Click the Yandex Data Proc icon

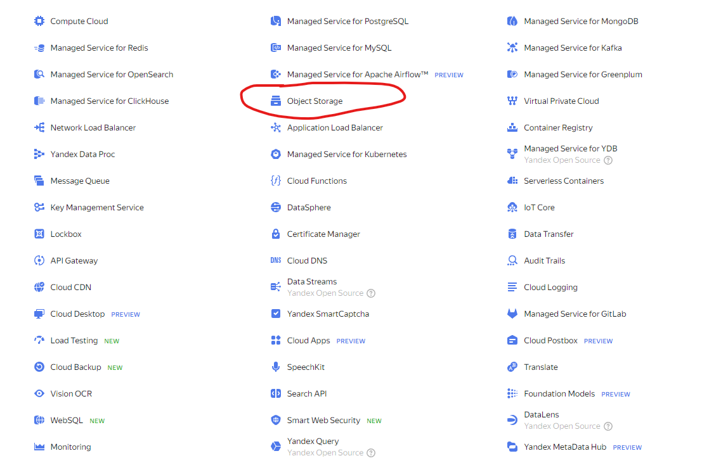(x=39, y=155)
